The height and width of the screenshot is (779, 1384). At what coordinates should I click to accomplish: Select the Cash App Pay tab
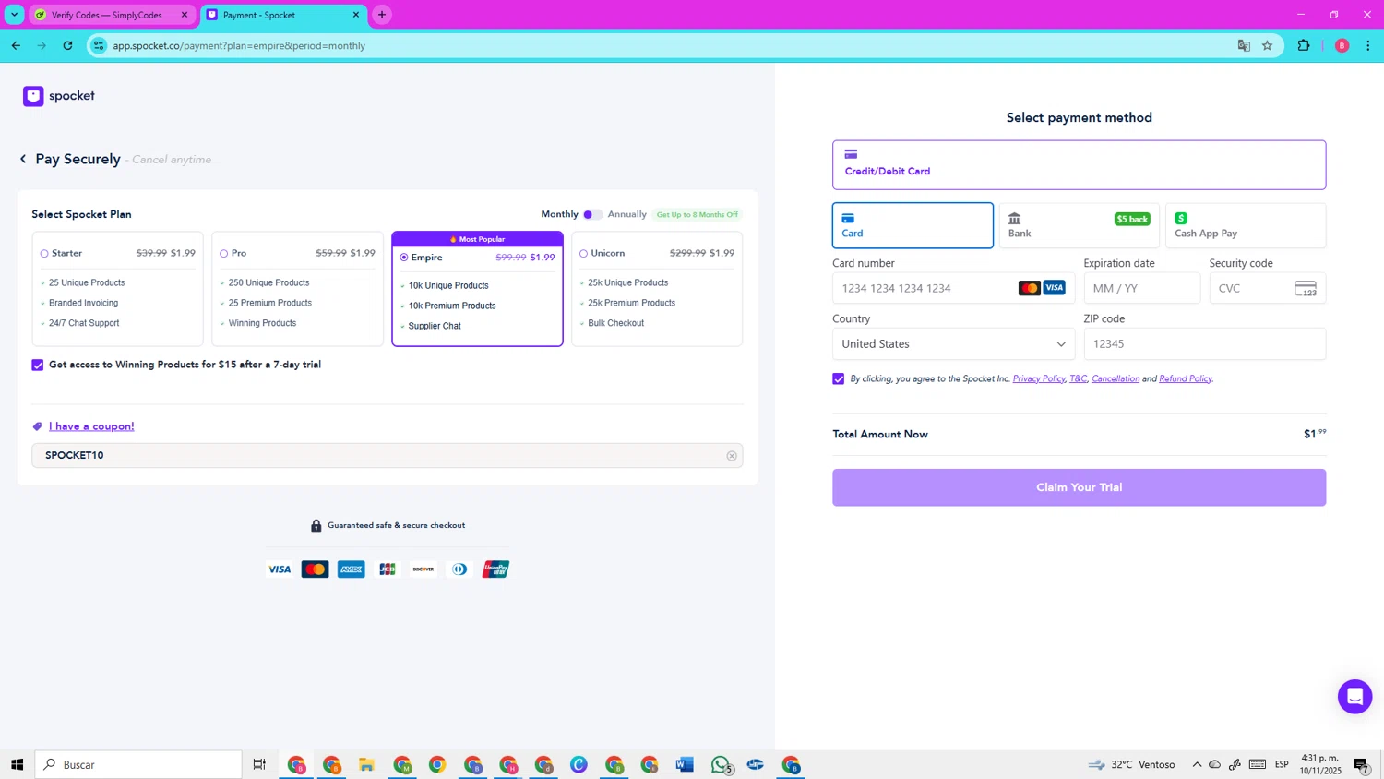[x=1246, y=226]
